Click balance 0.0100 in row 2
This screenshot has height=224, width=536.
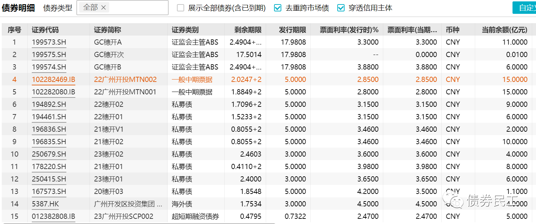point(517,55)
